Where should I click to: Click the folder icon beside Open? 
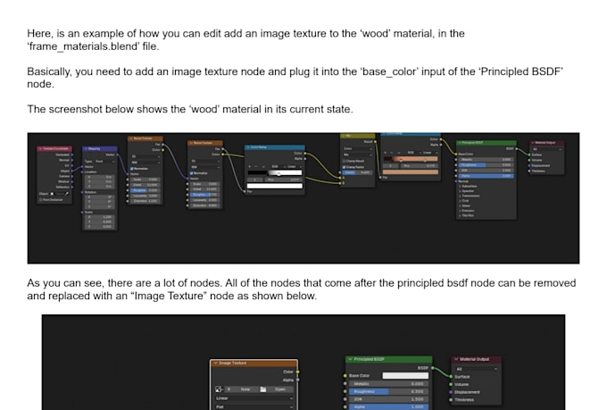tap(262, 389)
